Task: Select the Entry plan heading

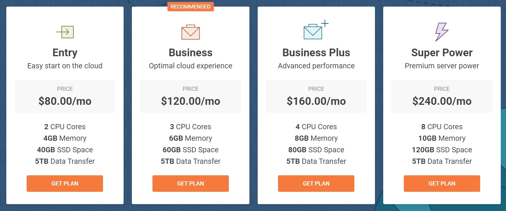Action: click(x=65, y=53)
